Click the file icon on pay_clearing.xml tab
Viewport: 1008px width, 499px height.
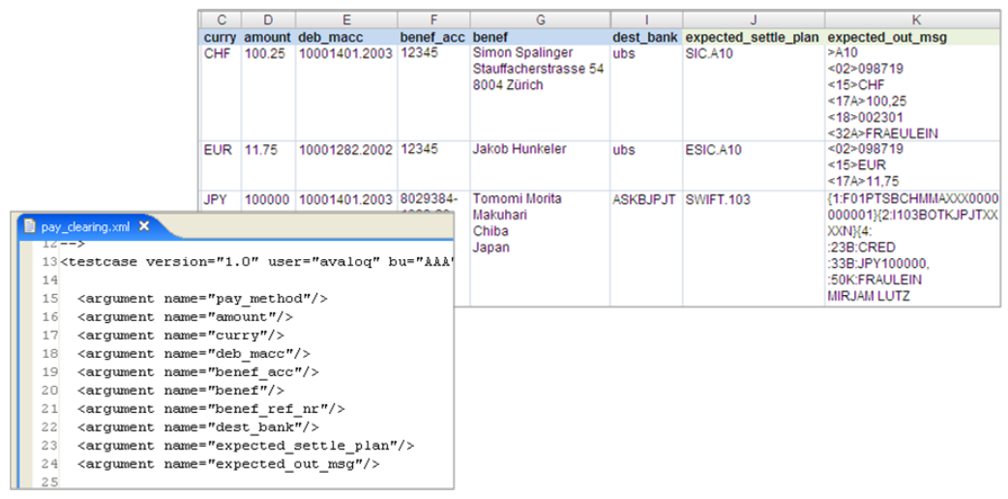pyautogui.click(x=30, y=226)
